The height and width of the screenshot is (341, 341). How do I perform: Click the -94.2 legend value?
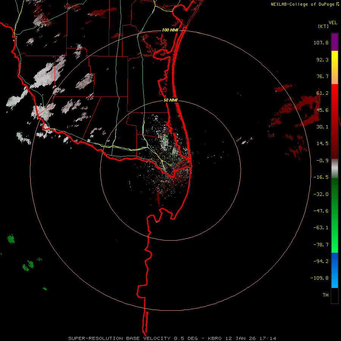pos(321,261)
